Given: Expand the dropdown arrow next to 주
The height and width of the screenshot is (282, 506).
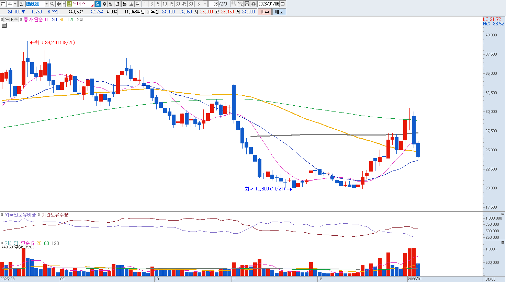Looking at the screenshot, I should coord(15,4).
